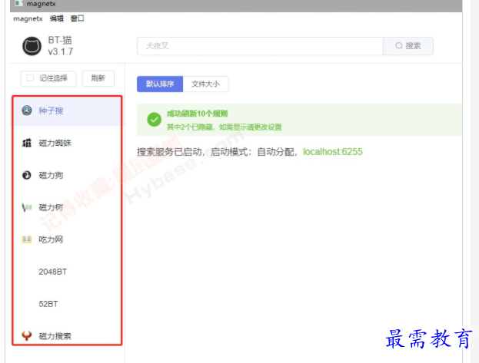Click the 吃力网 book icon
479x363 pixels.
[27, 239]
